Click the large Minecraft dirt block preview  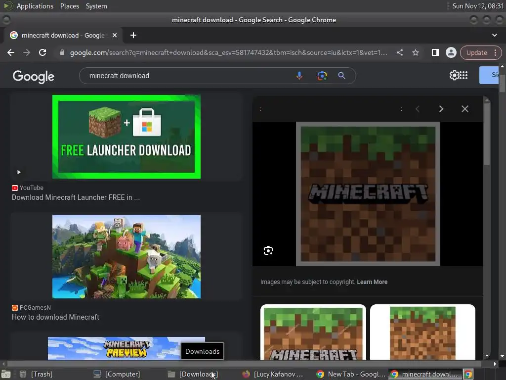click(x=368, y=194)
